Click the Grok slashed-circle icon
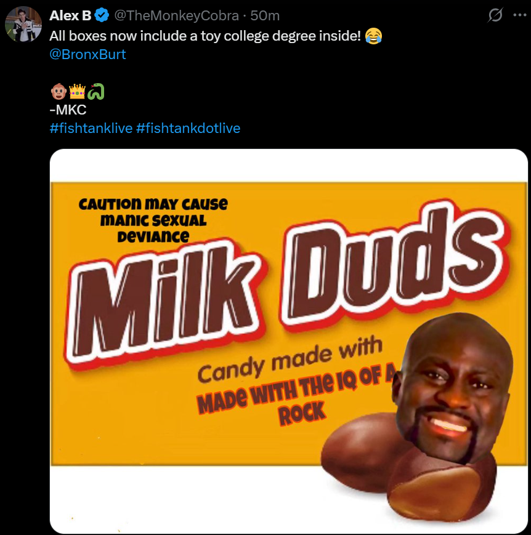 [x=495, y=15]
